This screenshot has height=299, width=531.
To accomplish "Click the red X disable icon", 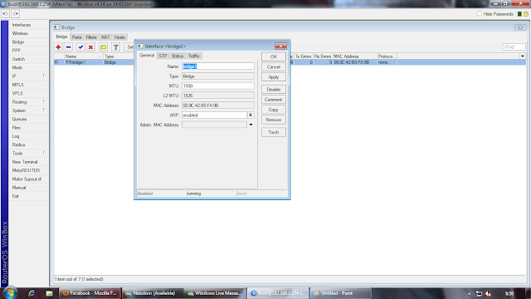I will 90,47.
